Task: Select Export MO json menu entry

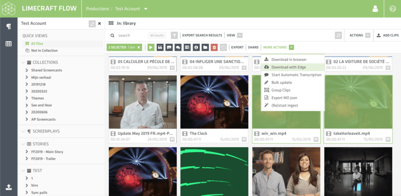Action: click(293, 98)
